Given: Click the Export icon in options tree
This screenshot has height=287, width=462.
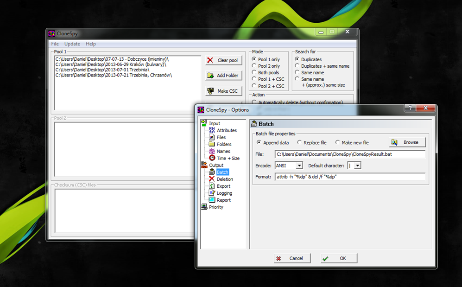Looking at the screenshot, I should (212, 186).
